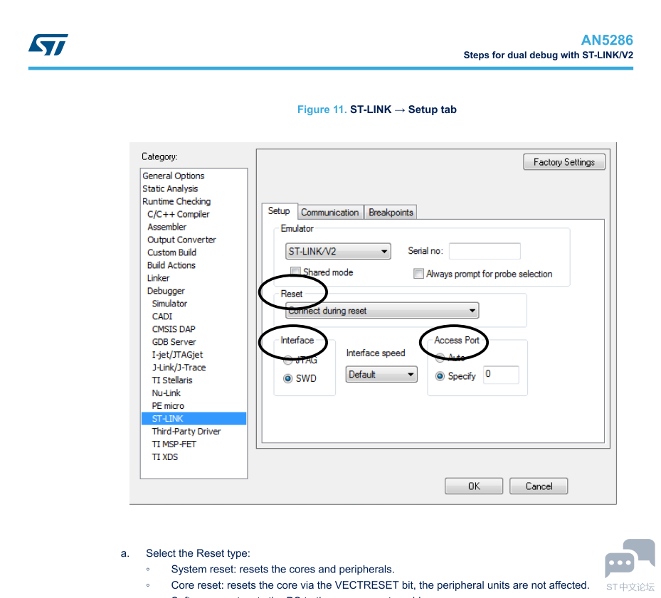Select General Options category

174,176
